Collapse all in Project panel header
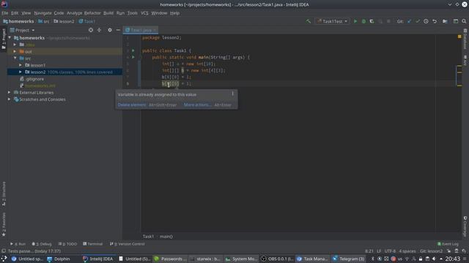This screenshot has height=263, width=469. [100, 30]
